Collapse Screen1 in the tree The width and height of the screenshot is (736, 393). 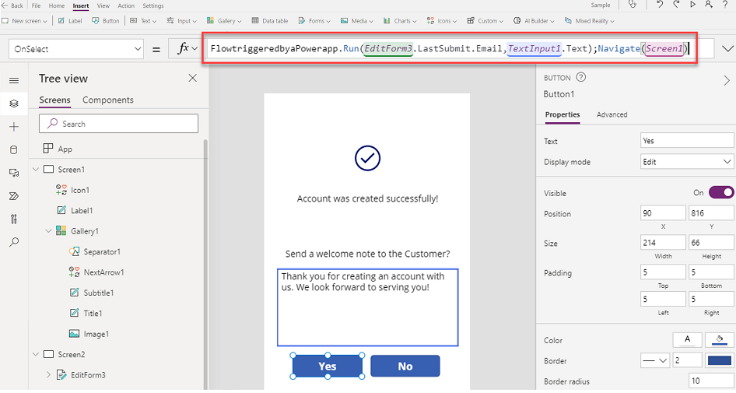coord(36,169)
